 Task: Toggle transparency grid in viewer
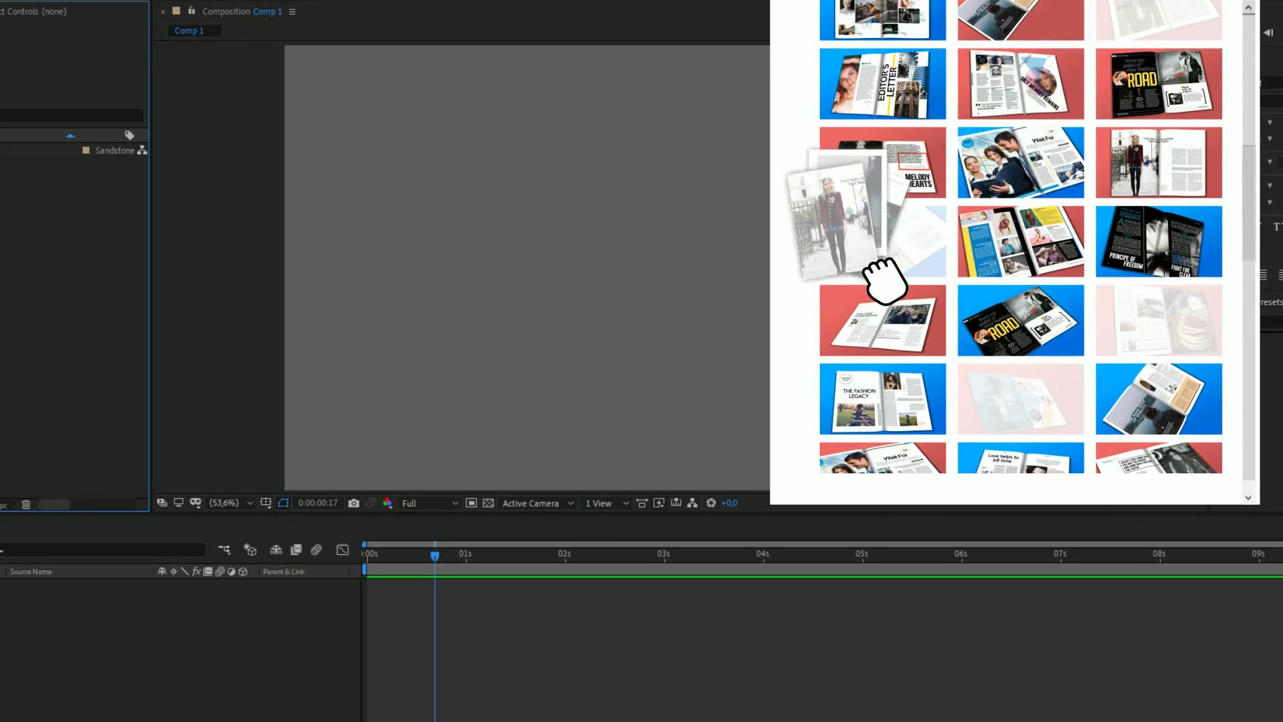pos(488,503)
